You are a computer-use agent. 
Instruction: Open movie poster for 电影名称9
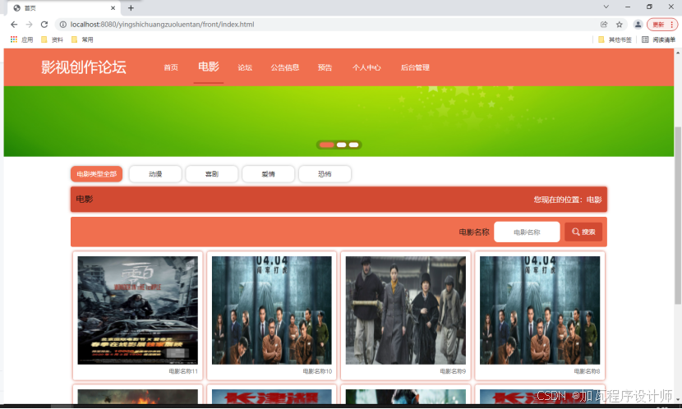(406, 310)
